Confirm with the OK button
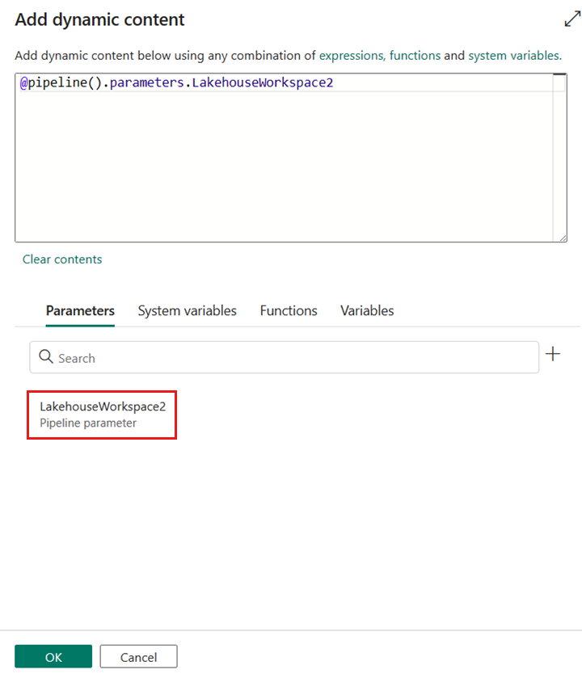This screenshot has width=582, height=678. point(53,656)
